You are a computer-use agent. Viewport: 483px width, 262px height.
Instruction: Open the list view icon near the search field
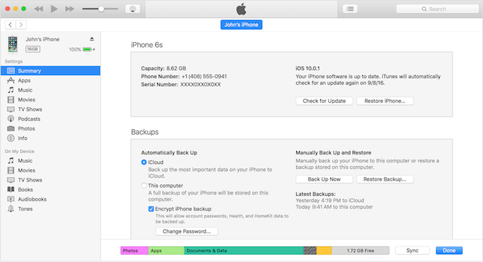[x=351, y=9]
